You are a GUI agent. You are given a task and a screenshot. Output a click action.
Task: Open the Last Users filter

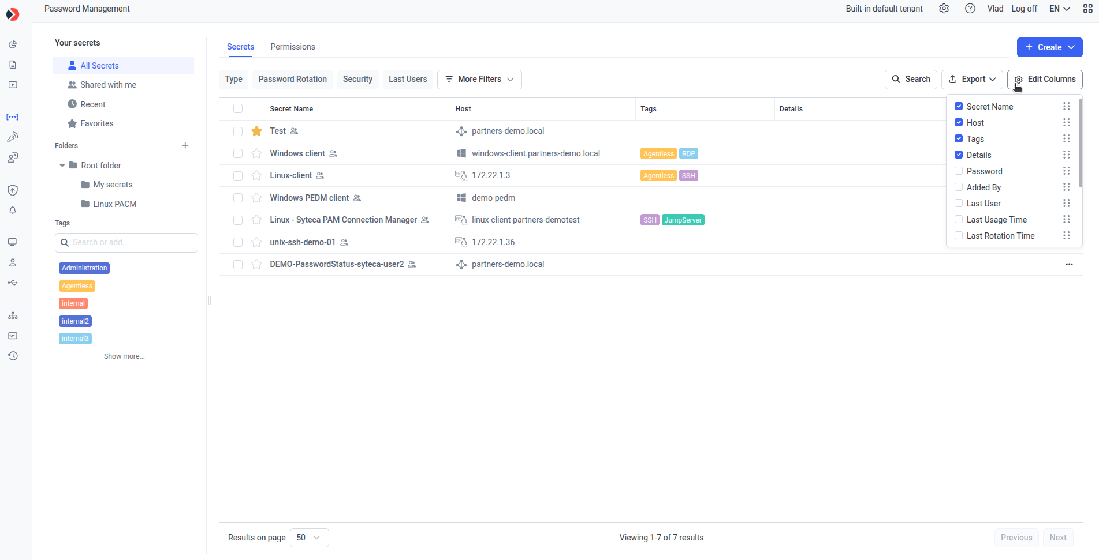[x=408, y=80]
